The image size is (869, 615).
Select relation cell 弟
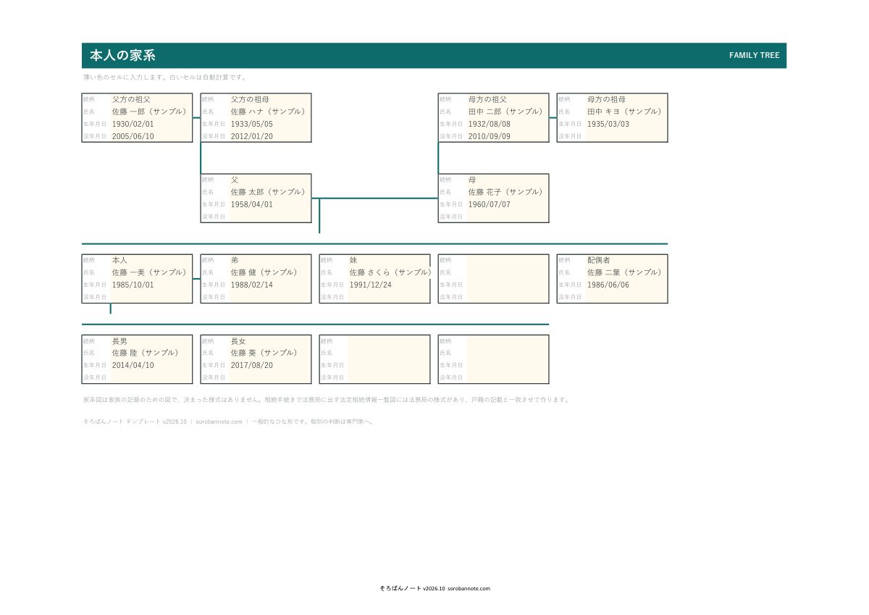point(270,260)
